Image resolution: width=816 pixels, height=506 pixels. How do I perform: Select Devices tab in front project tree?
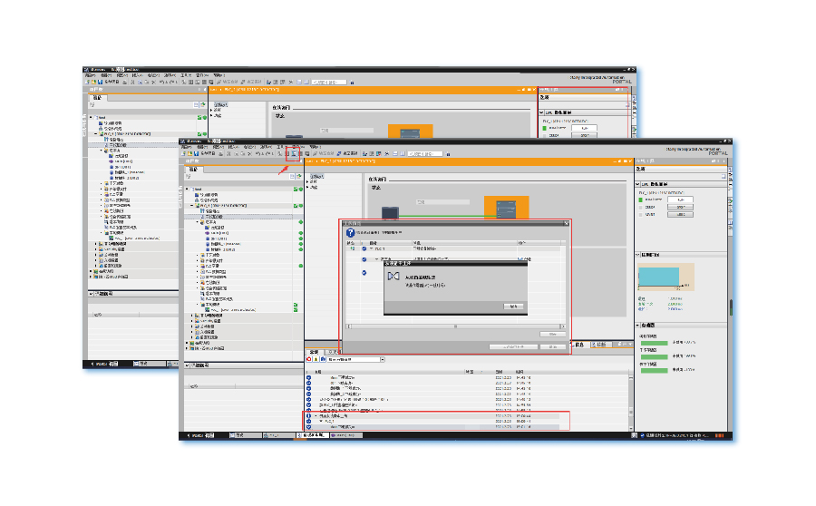click(194, 170)
